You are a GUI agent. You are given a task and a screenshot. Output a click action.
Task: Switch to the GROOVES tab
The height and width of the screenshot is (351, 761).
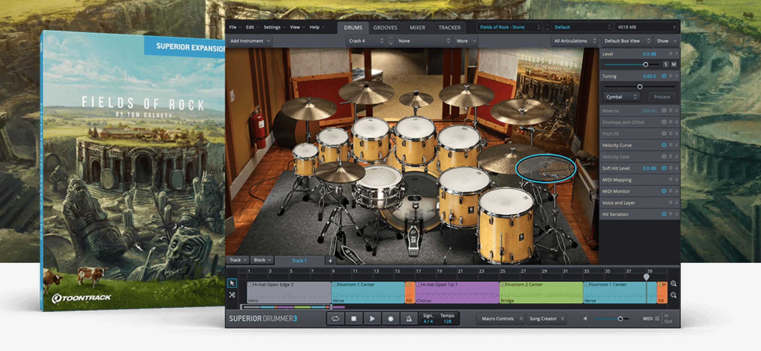pyautogui.click(x=385, y=27)
